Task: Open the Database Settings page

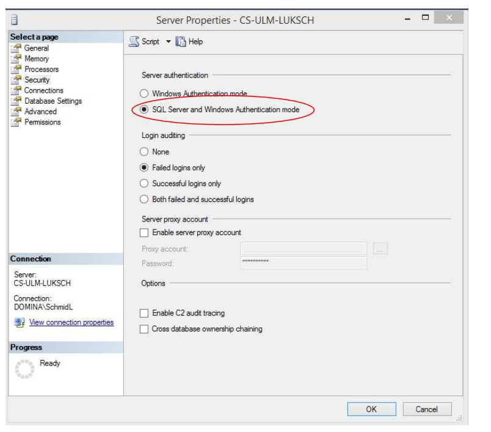Action: [53, 101]
